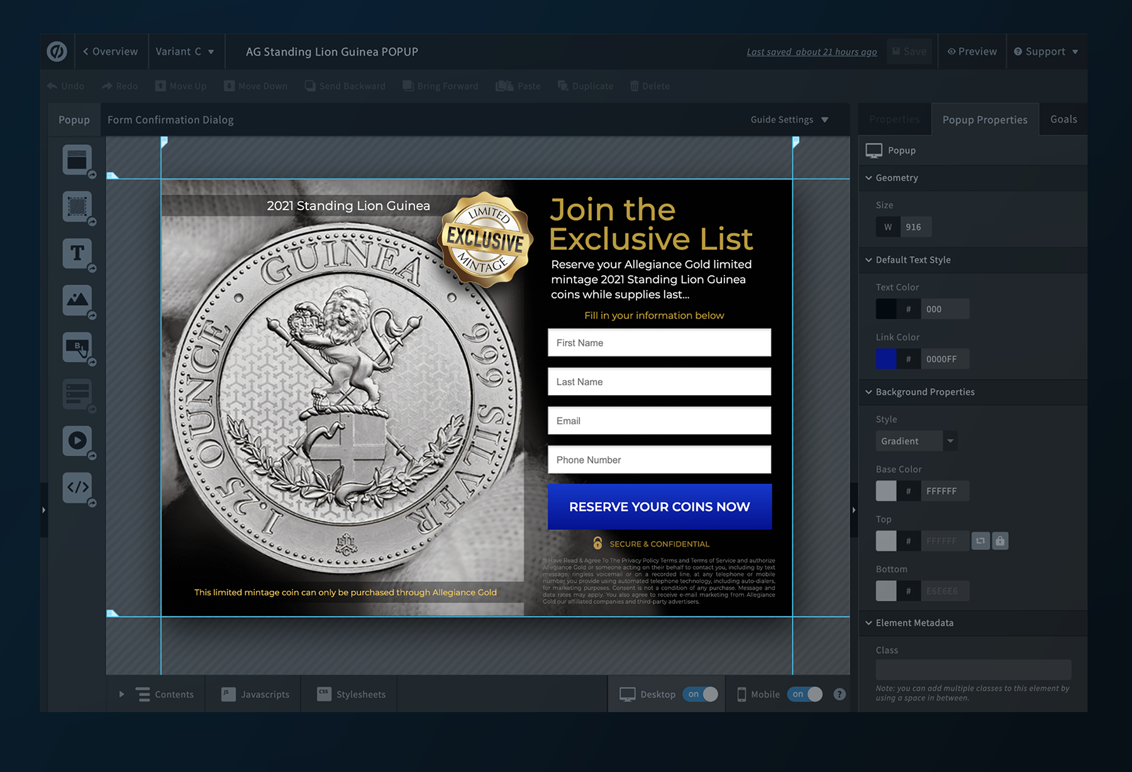The width and height of the screenshot is (1132, 772).
Task: Select the Text tool
Action: (77, 253)
